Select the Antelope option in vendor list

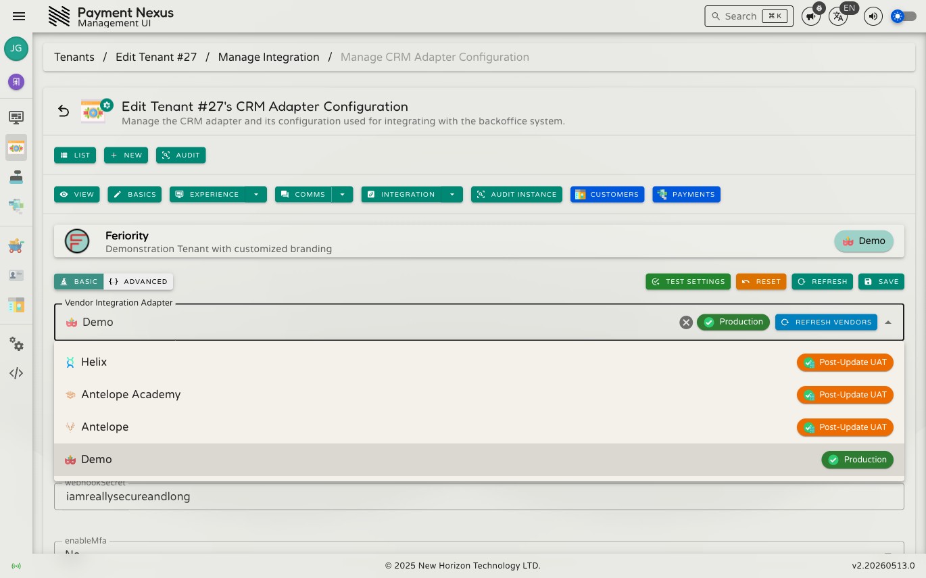tap(479, 427)
